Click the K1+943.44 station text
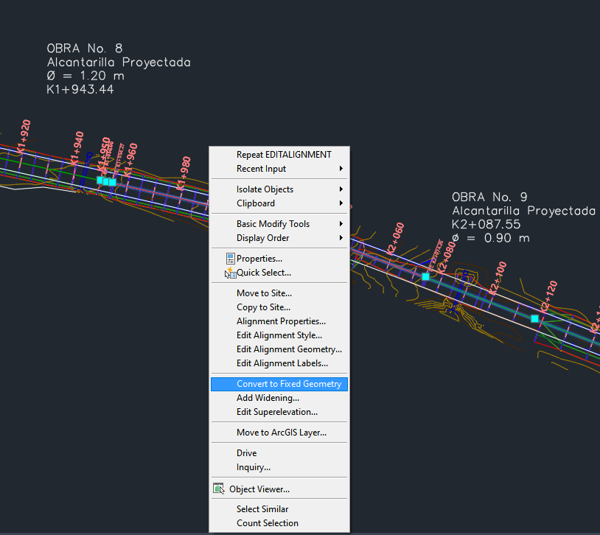The image size is (600, 535). coord(80,90)
